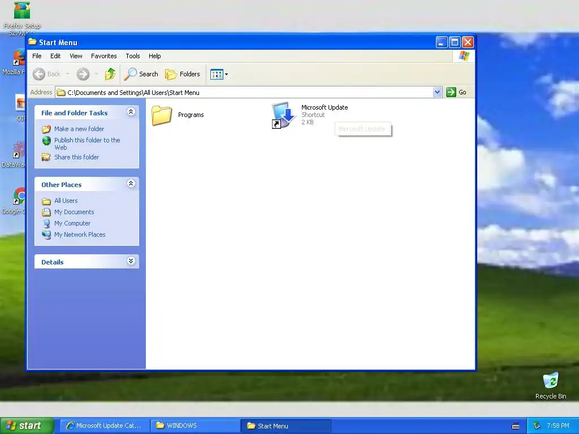Select the Programs folder icon

(162, 115)
